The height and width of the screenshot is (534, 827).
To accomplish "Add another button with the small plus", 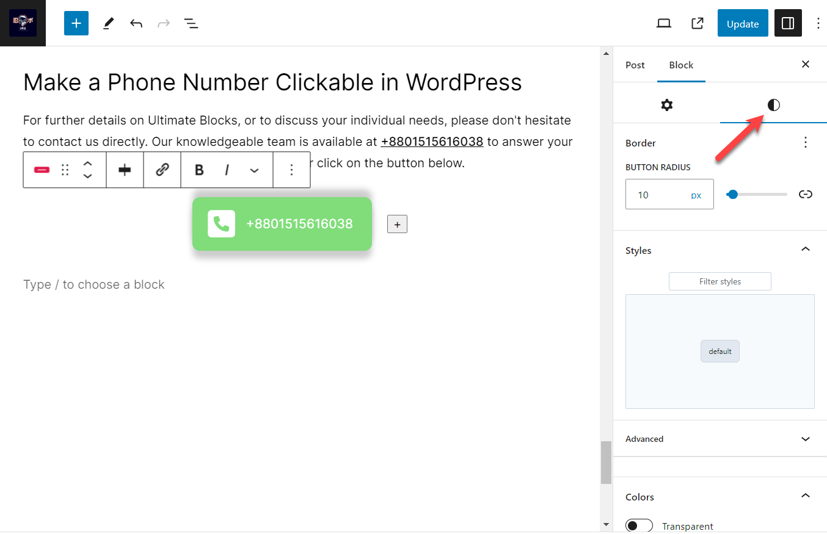I will click(x=397, y=224).
